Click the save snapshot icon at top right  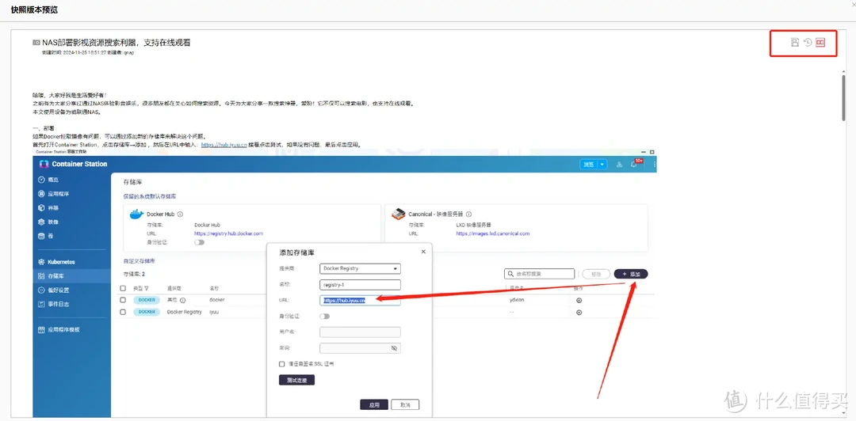coord(795,43)
